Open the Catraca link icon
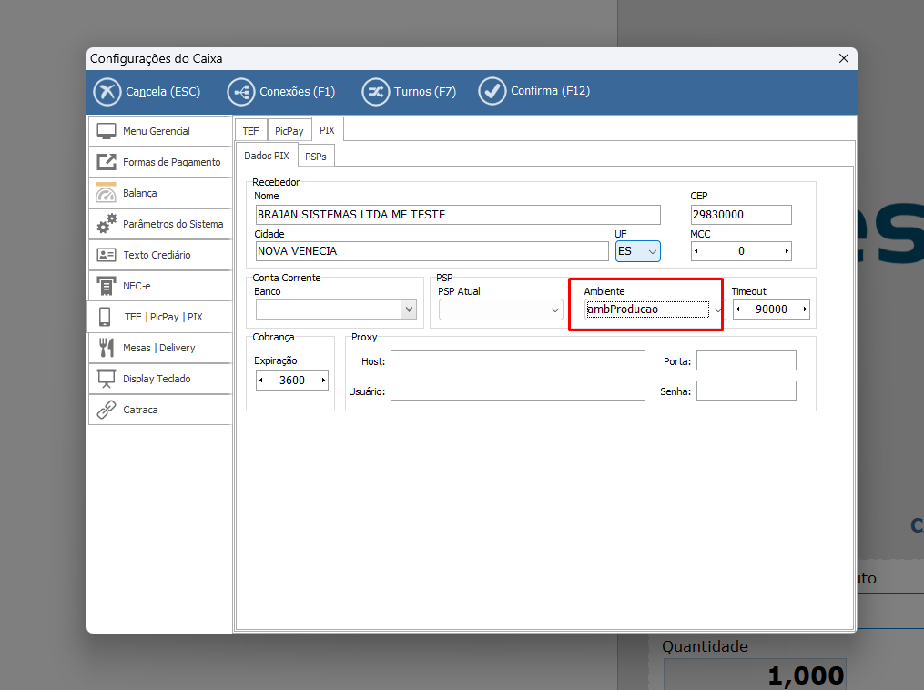This screenshot has height=690, width=924. [107, 410]
